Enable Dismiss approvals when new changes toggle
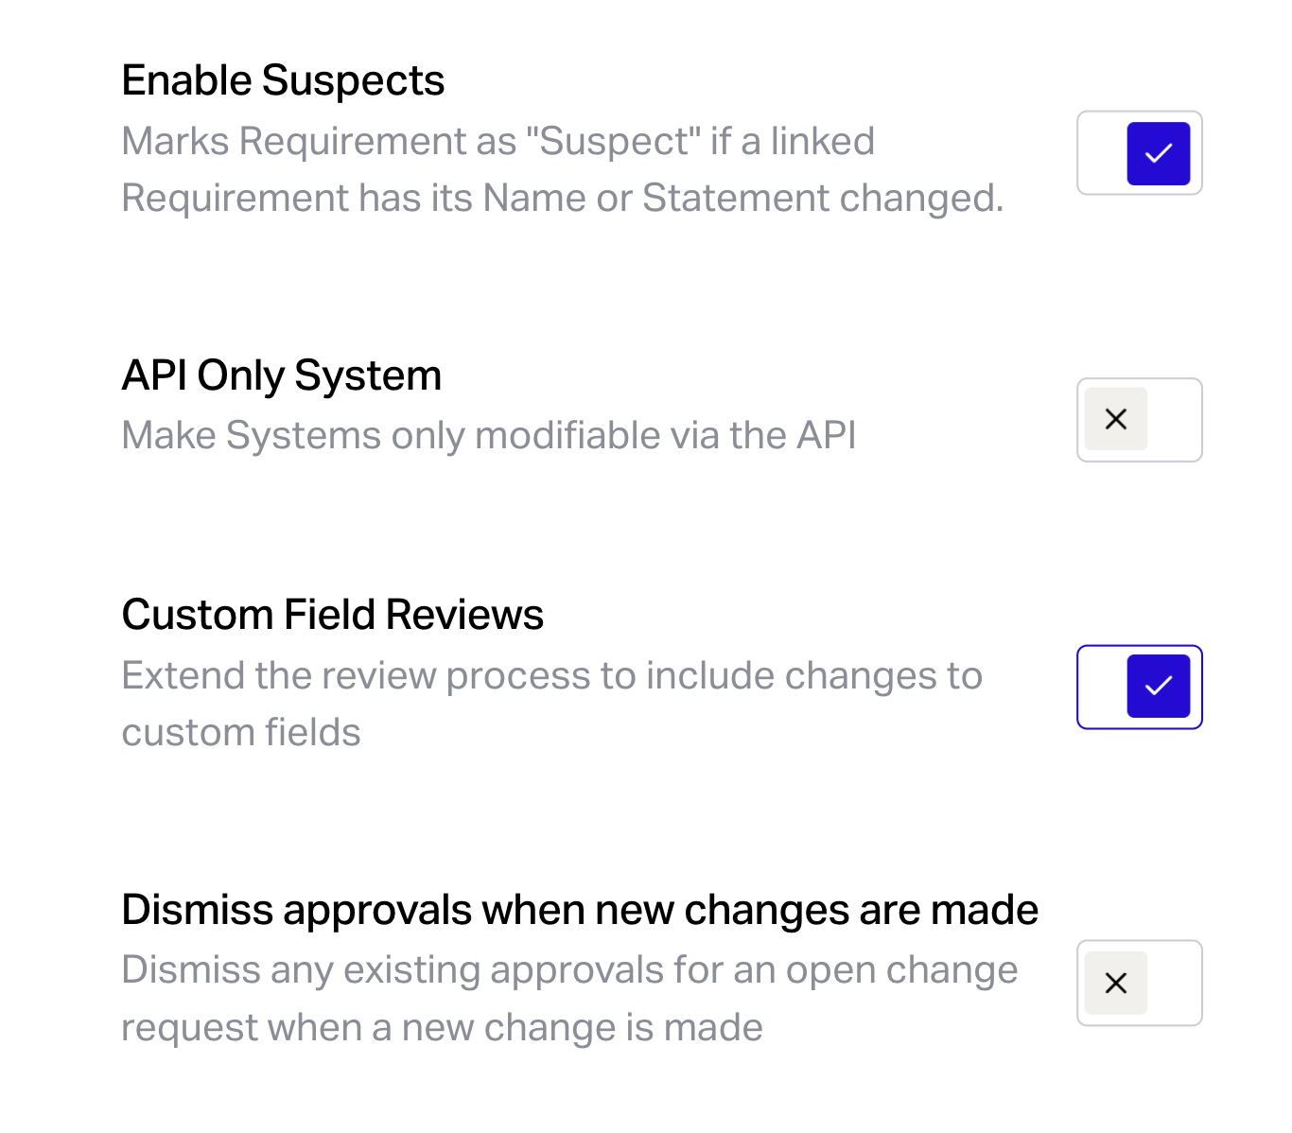 coord(1139,983)
